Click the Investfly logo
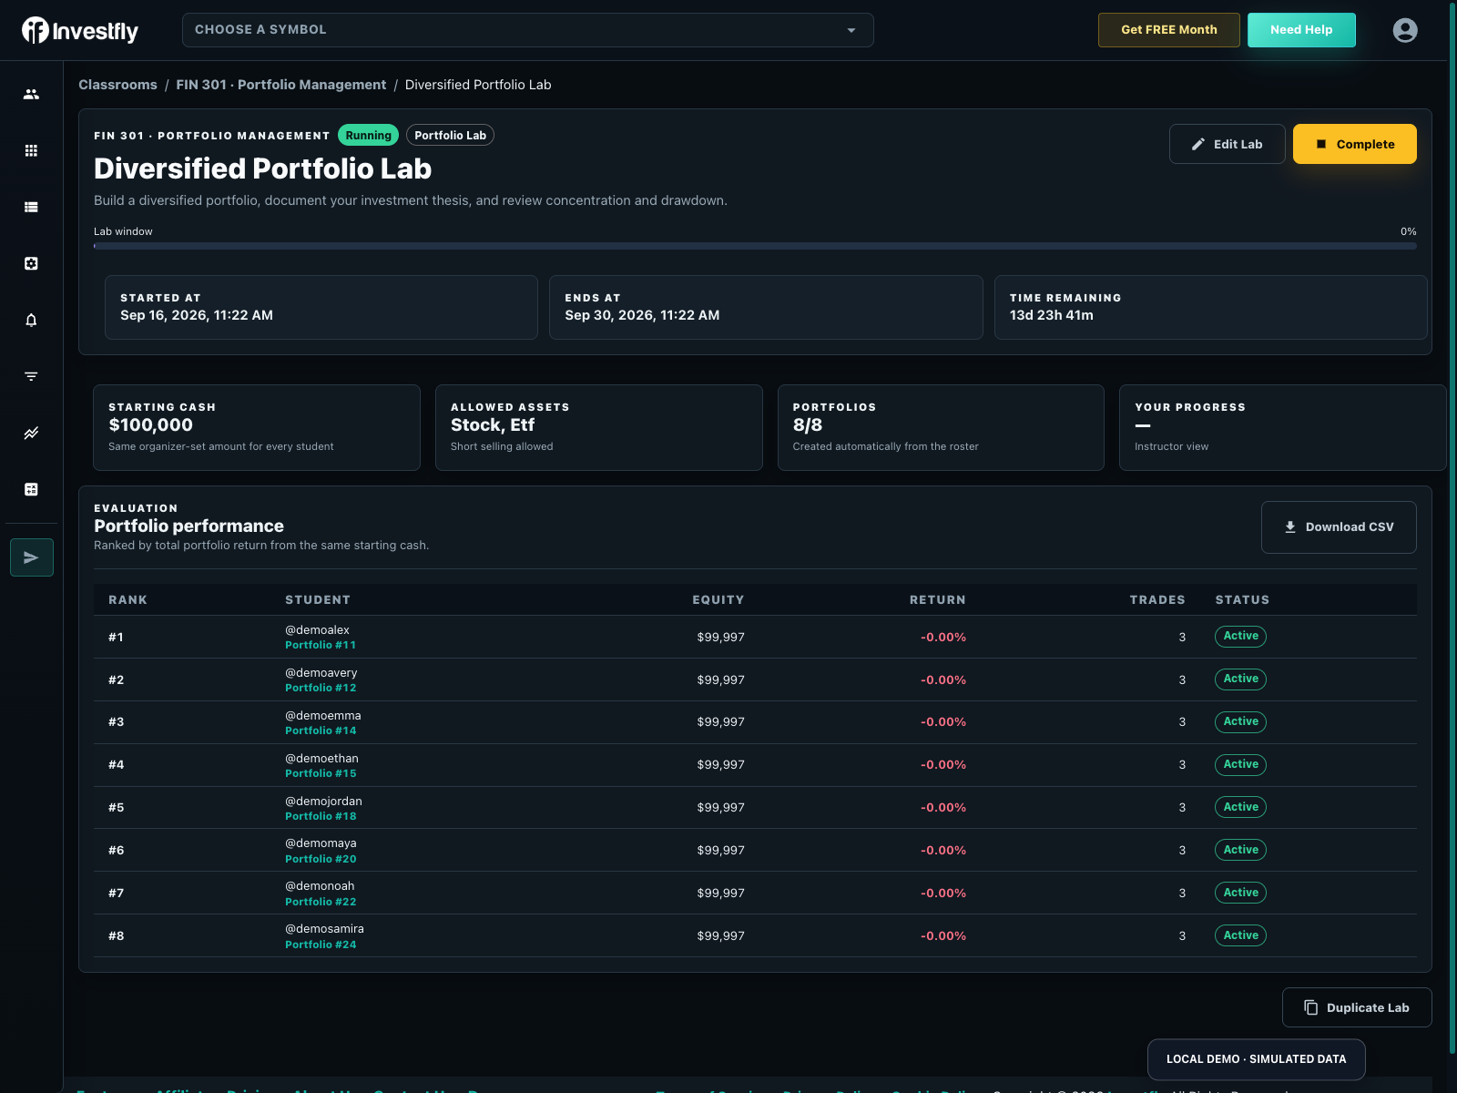This screenshot has height=1093, width=1457. click(x=80, y=30)
